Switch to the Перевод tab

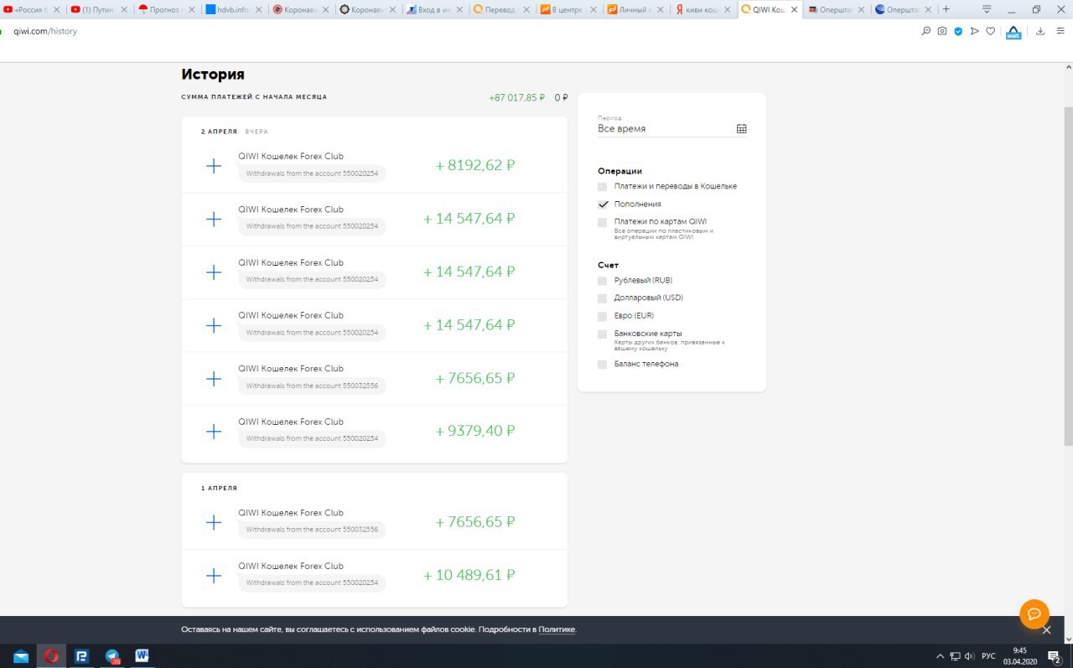[501, 10]
